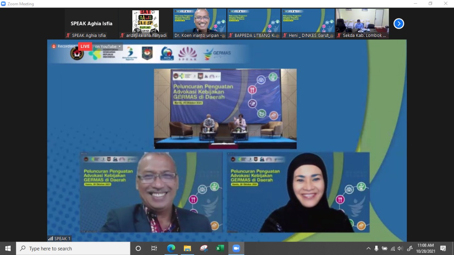454x255 pixels.
Task: Click muted mic icon beside SPEAK Aghia Isfia
Action: point(68,35)
